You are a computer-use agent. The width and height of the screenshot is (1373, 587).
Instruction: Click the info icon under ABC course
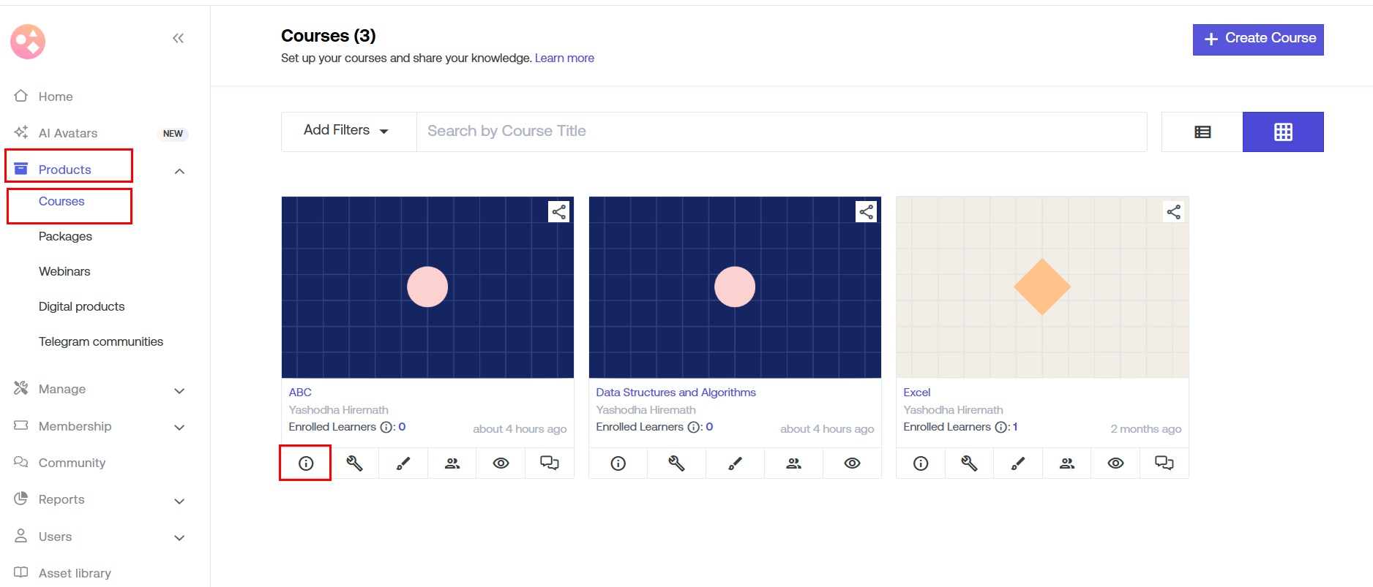click(306, 463)
